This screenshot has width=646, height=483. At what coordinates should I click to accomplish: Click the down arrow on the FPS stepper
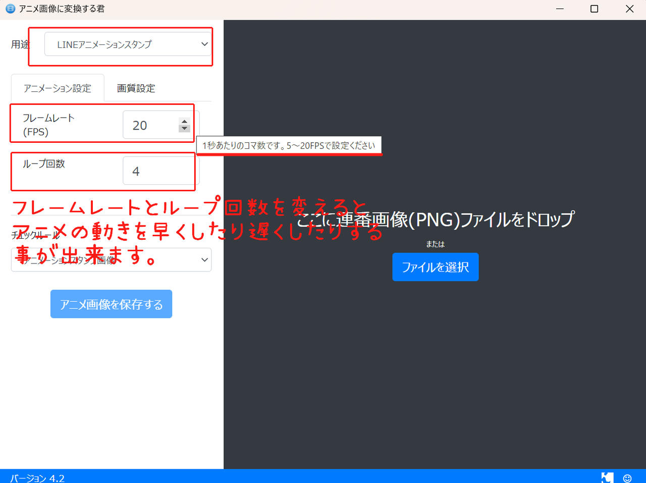point(184,129)
